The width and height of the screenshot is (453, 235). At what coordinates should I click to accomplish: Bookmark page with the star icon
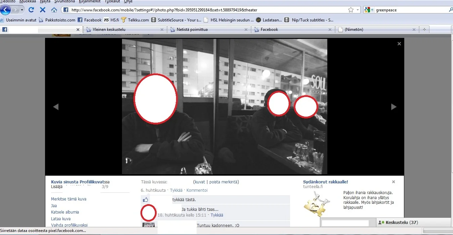351,10
